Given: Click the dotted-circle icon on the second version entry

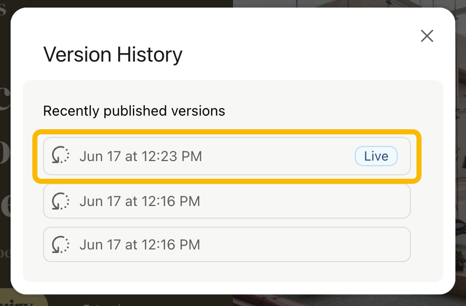Looking at the screenshot, I should 61,201.
